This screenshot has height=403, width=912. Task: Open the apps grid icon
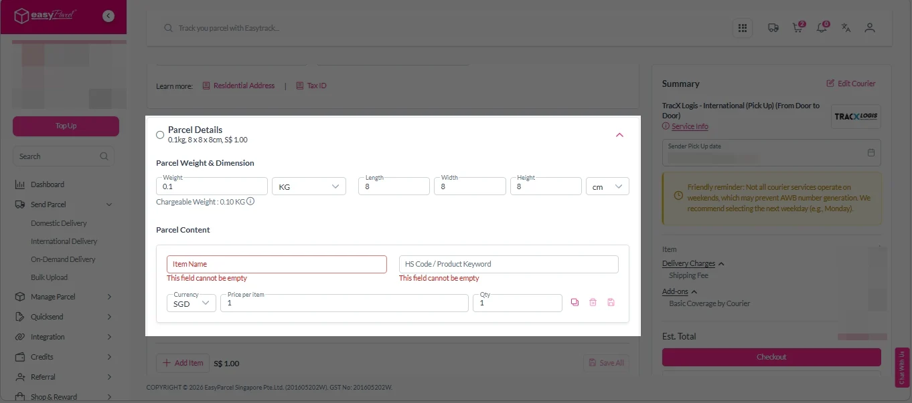(x=742, y=28)
